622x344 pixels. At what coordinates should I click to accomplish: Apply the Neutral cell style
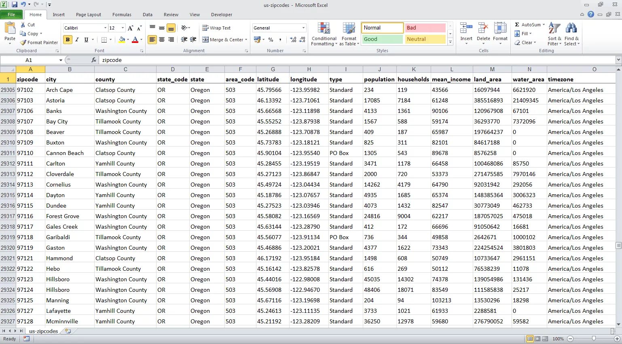click(x=425, y=39)
